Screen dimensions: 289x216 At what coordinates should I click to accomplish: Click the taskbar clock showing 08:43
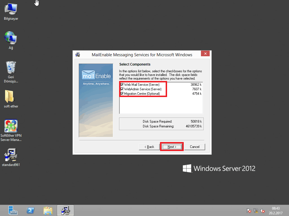click(x=275, y=210)
